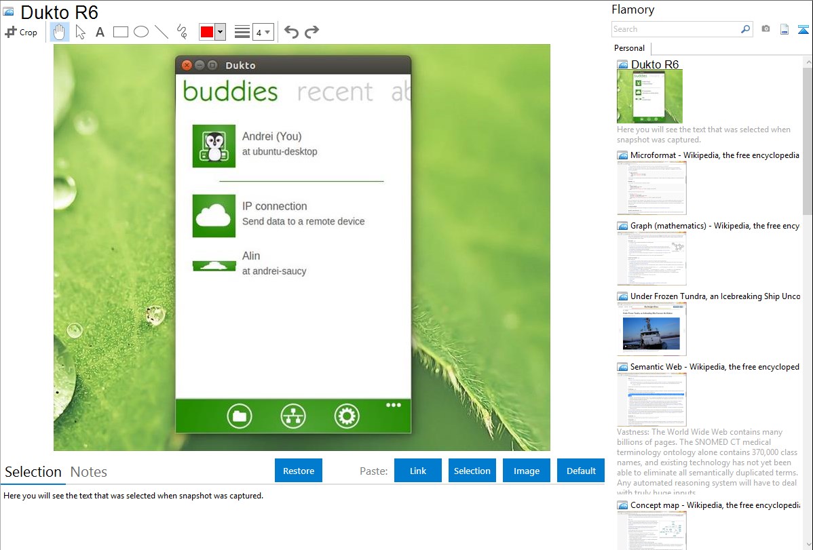Screen dimensions: 813x550
Task: Click the line thickness icon
Action: coord(242,32)
